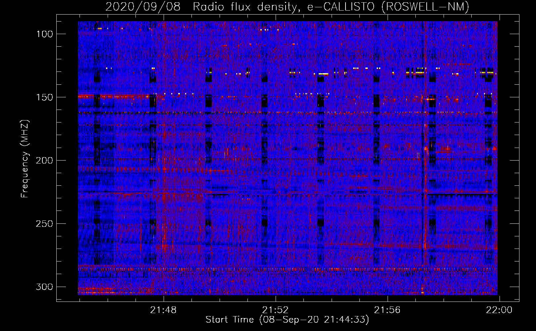536x331 pixels.
Task: Click the '250' frequency axis label
Action: click(x=44, y=224)
